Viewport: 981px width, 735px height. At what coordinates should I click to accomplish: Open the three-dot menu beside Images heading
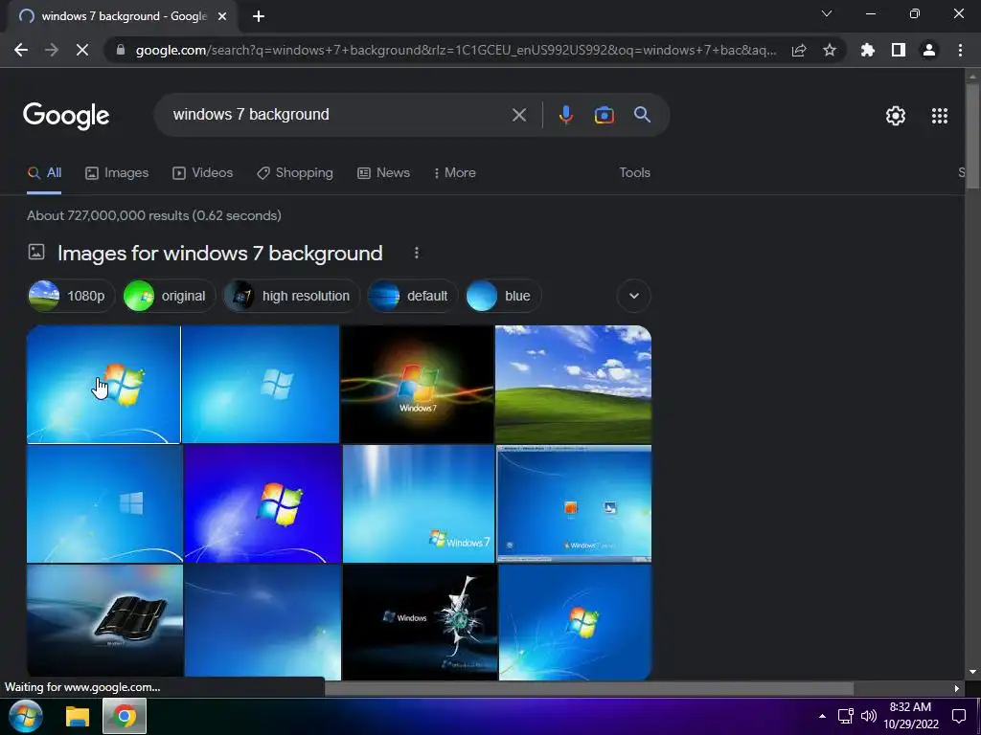point(417,253)
